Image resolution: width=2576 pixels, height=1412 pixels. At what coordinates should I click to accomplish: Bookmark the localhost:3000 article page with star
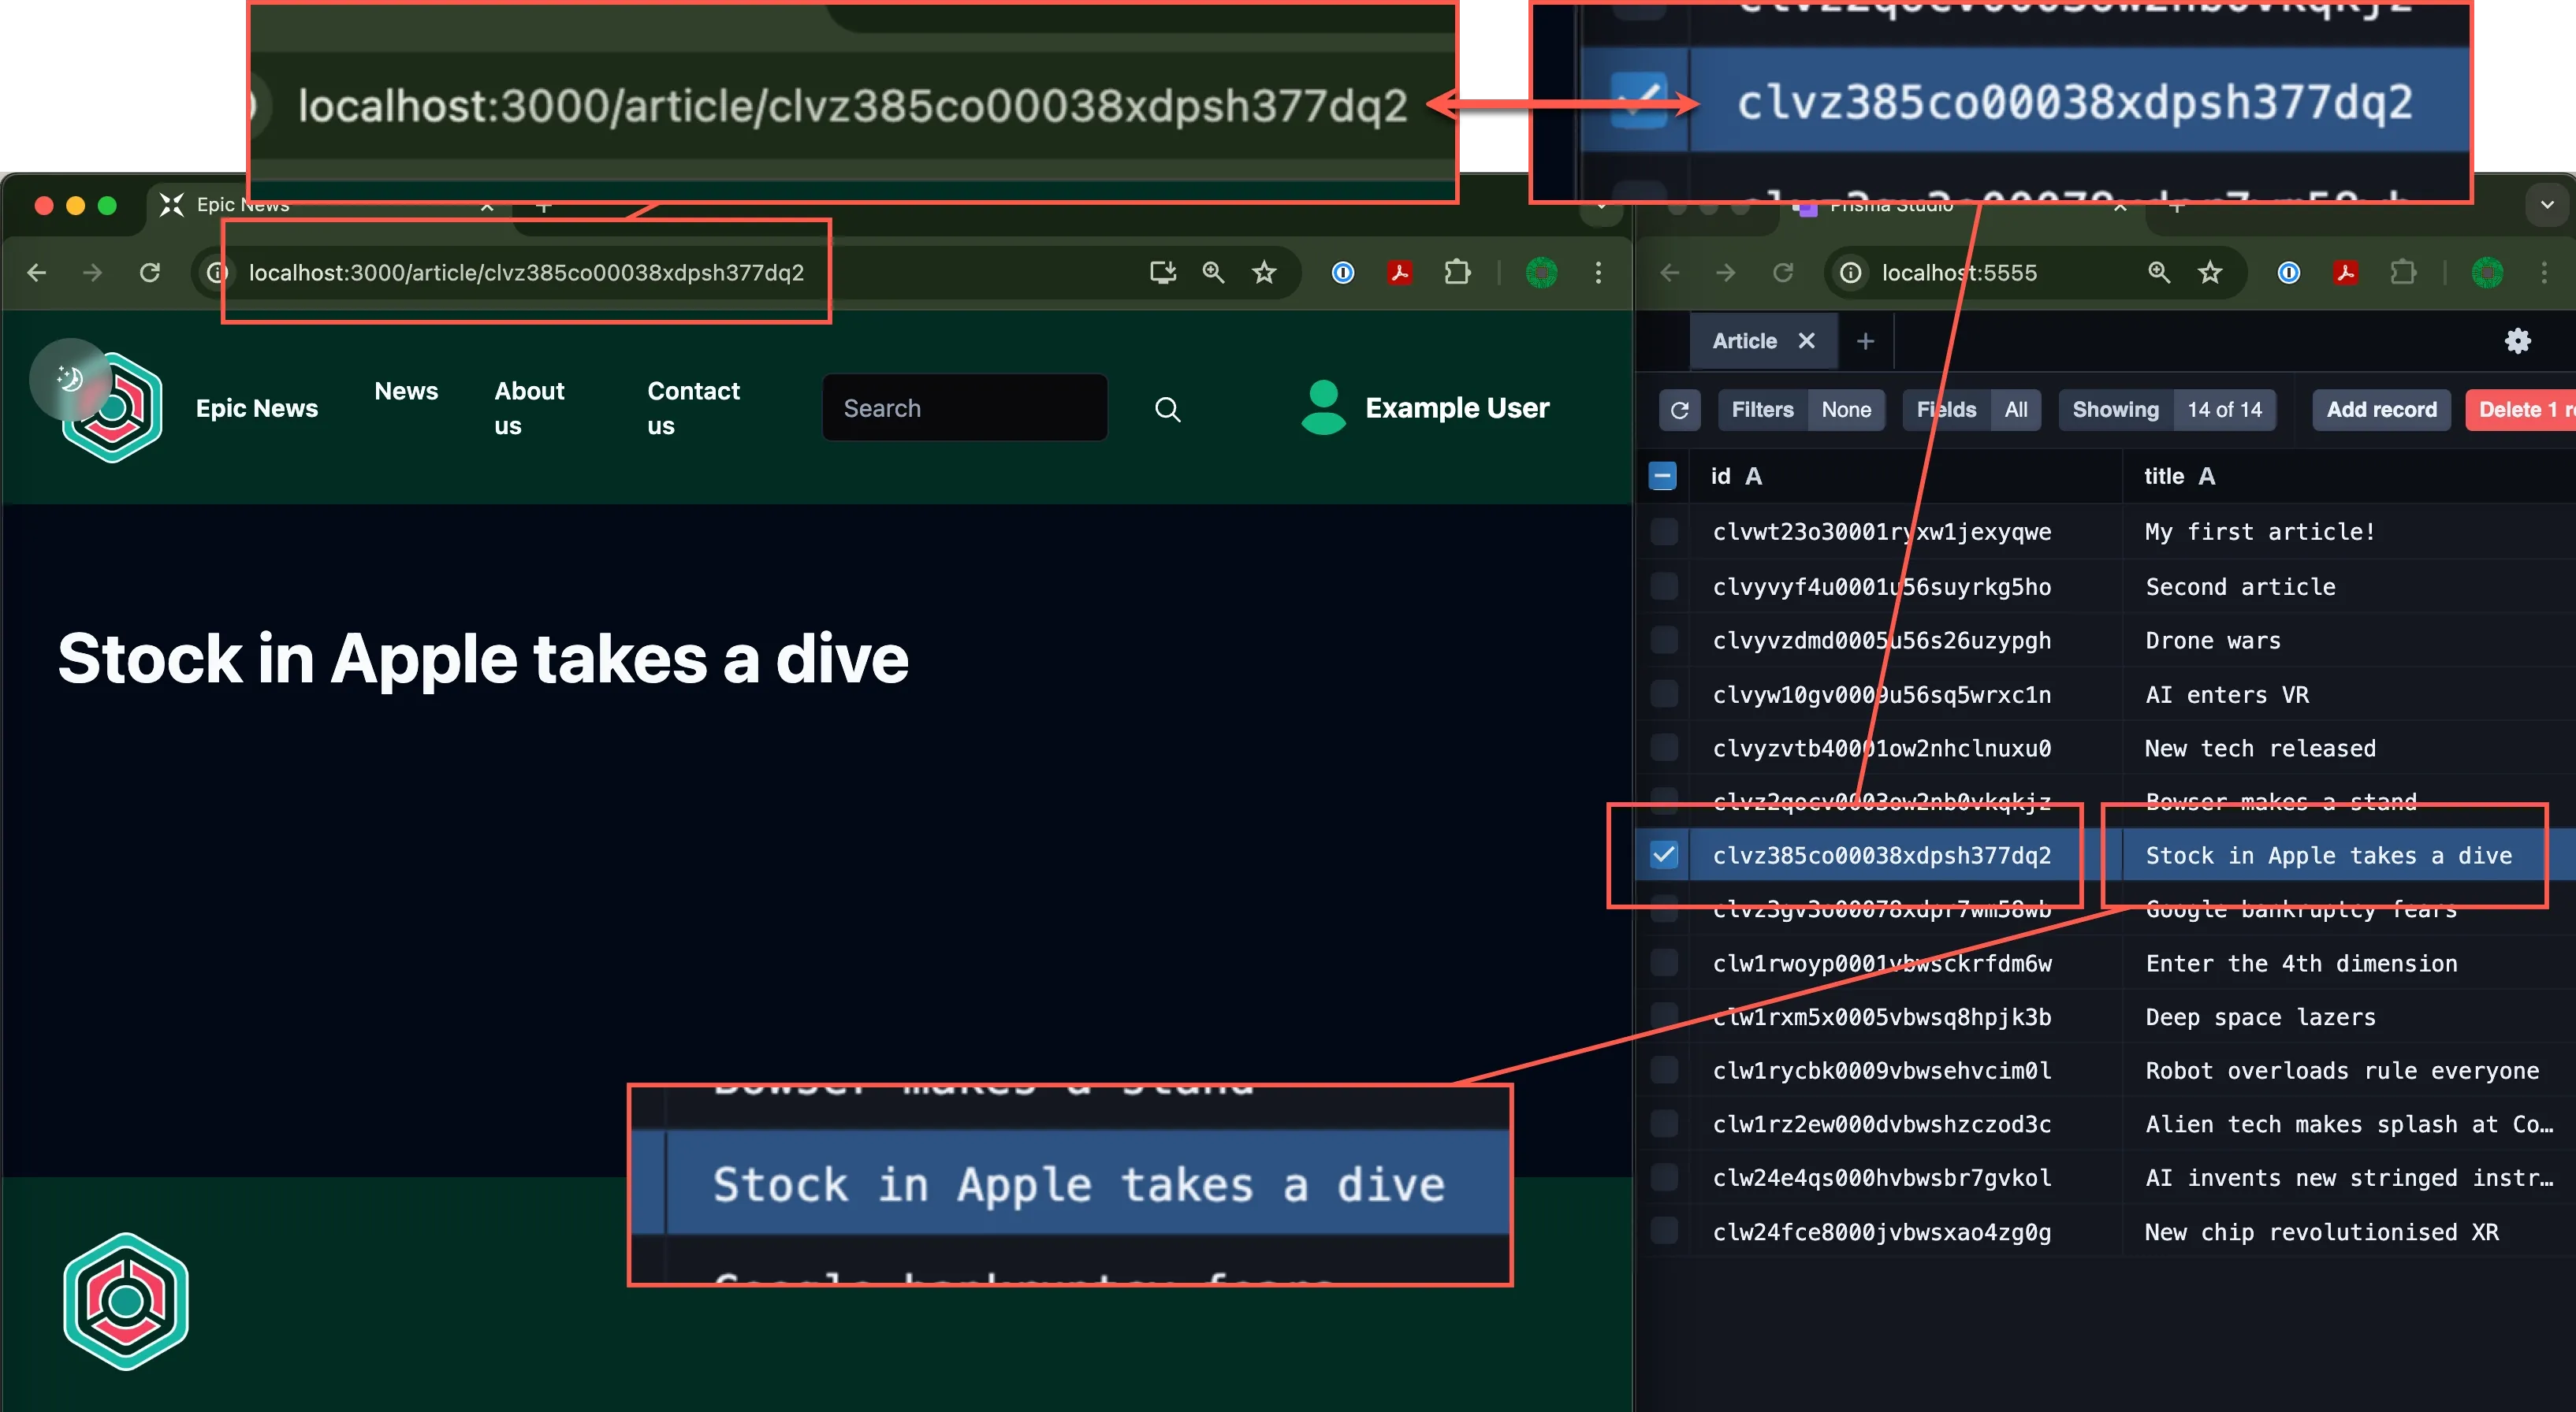[1264, 272]
